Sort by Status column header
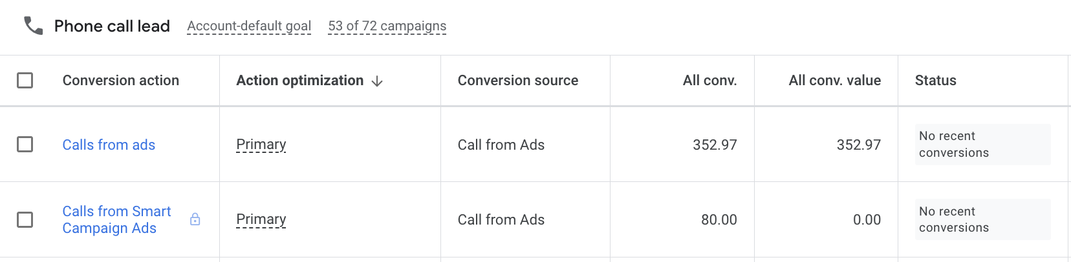The width and height of the screenshot is (1071, 262). point(935,81)
